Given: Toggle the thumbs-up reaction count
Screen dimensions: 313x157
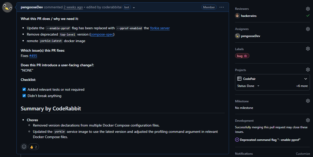Looking at the screenshot, I should 33,147.
